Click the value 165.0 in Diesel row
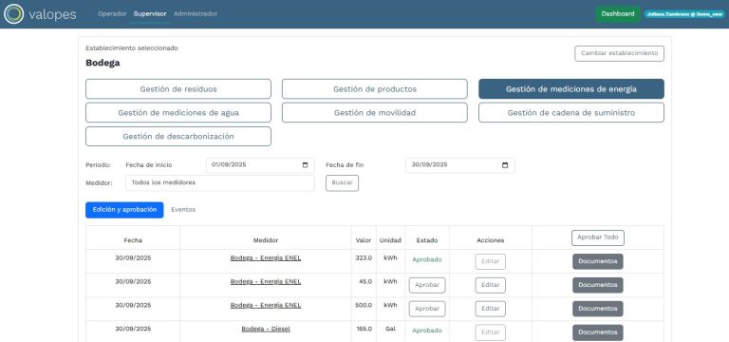This screenshot has width=729, height=342. [364, 329]
